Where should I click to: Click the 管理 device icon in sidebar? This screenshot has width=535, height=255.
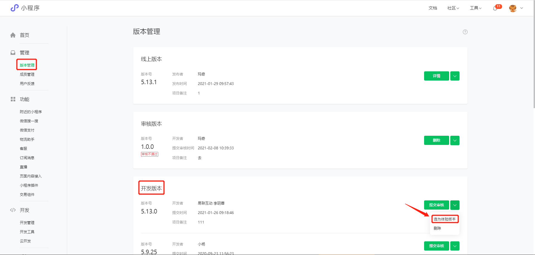click(x=13, y=52)
